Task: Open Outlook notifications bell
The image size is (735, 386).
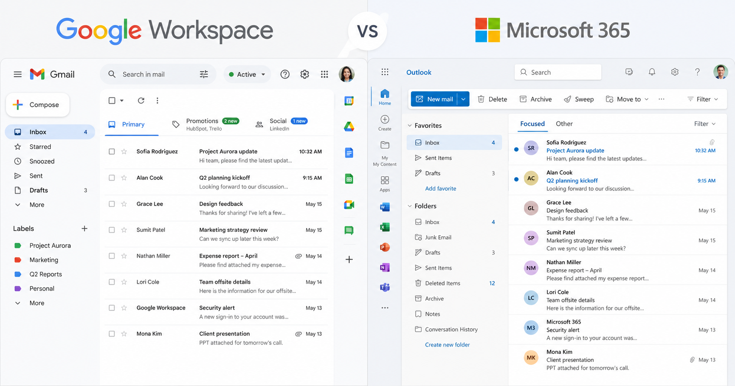Action: coord(652,72)
